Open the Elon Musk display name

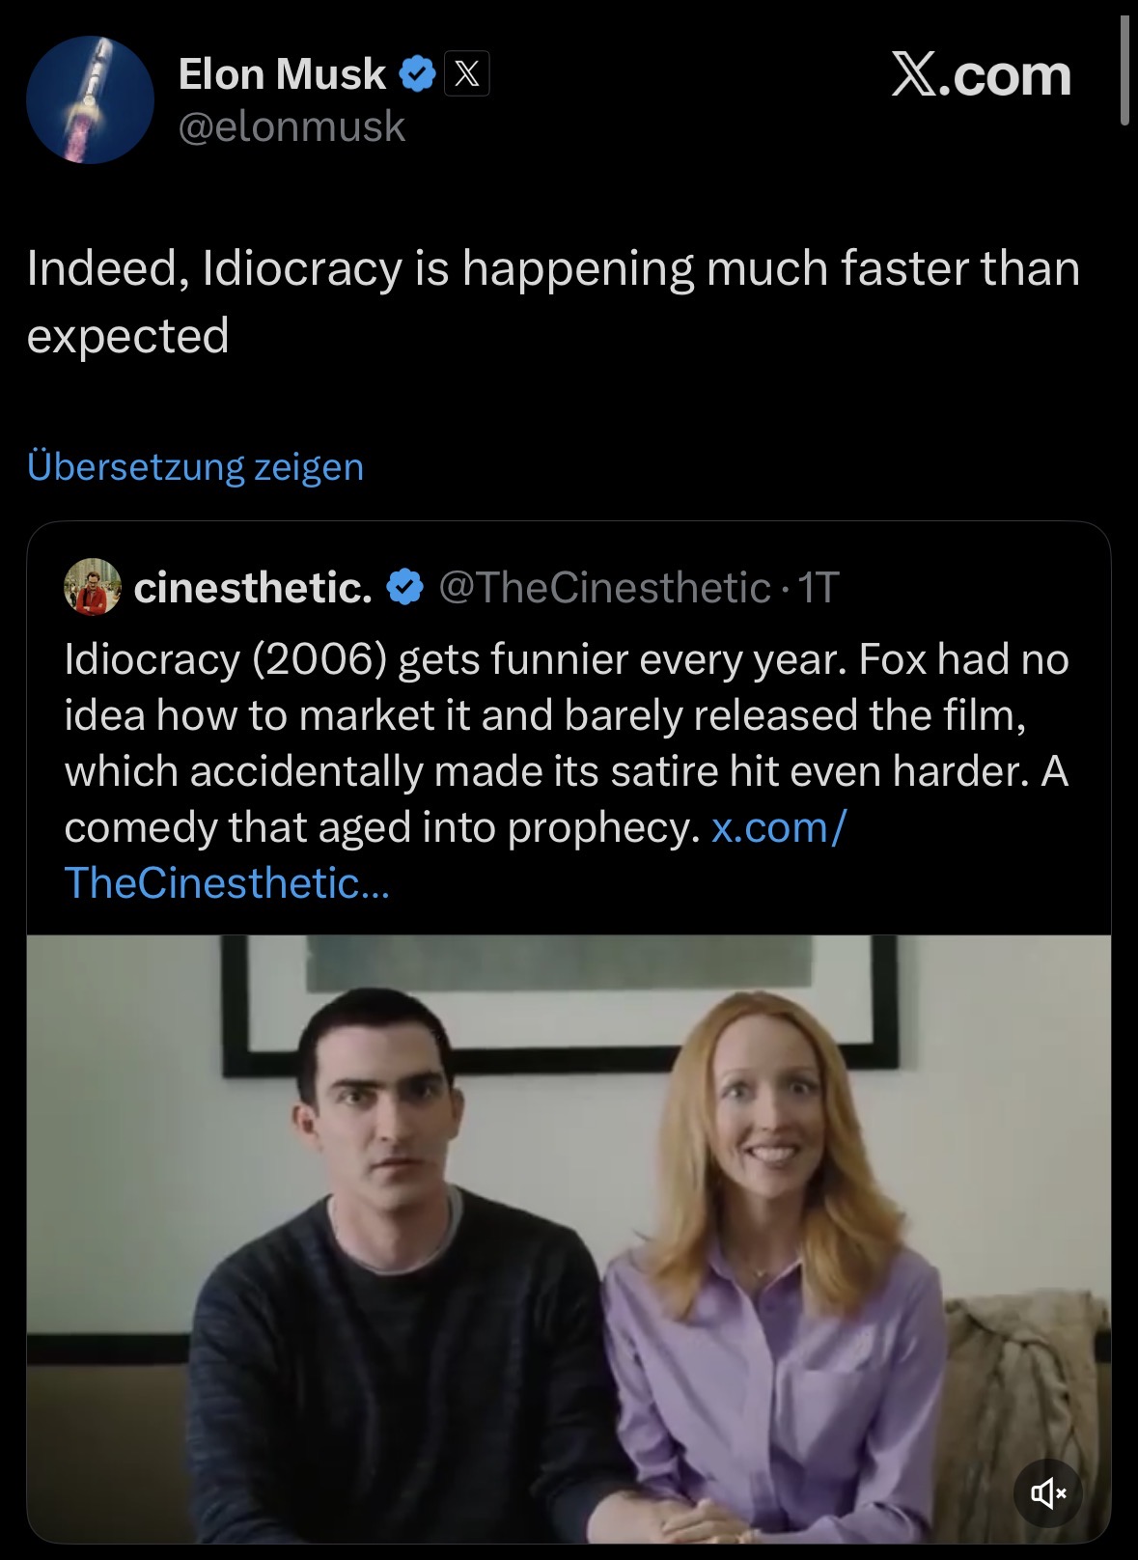click(282, 74)
